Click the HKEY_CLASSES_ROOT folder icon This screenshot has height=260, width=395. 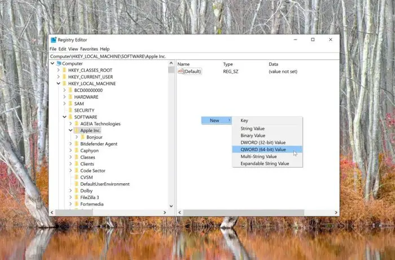[x=64, y=70]
